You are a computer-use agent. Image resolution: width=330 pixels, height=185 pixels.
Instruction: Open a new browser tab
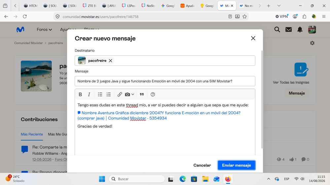tap(268, 6)
